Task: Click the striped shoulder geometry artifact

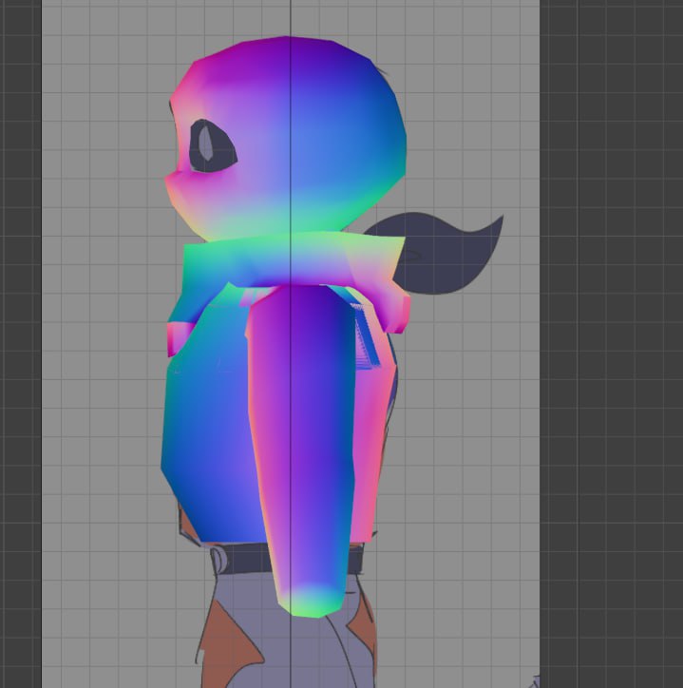Action: click(365, 335)
